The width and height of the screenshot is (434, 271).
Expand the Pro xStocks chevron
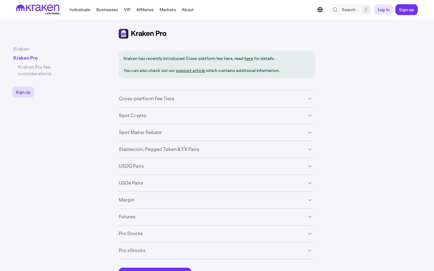(310, 251)
